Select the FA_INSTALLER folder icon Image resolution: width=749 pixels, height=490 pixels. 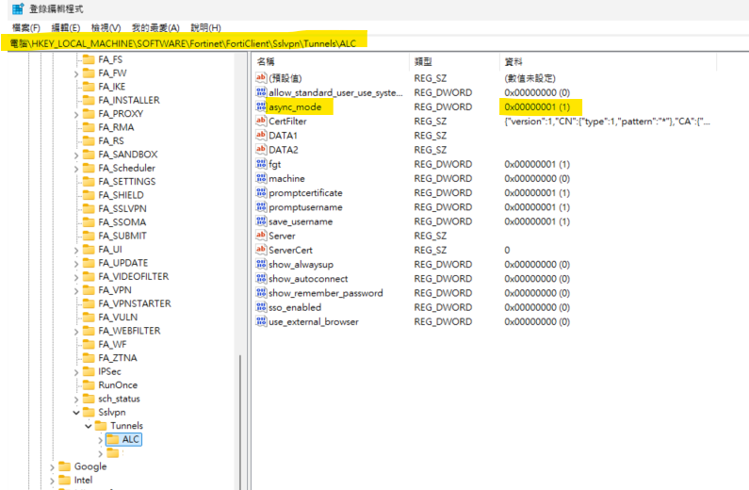point(89,100)
